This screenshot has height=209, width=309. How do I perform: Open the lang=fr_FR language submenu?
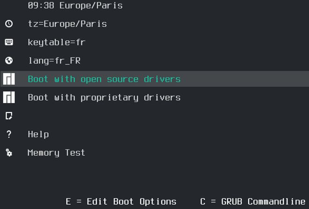(x=54, y=61)
